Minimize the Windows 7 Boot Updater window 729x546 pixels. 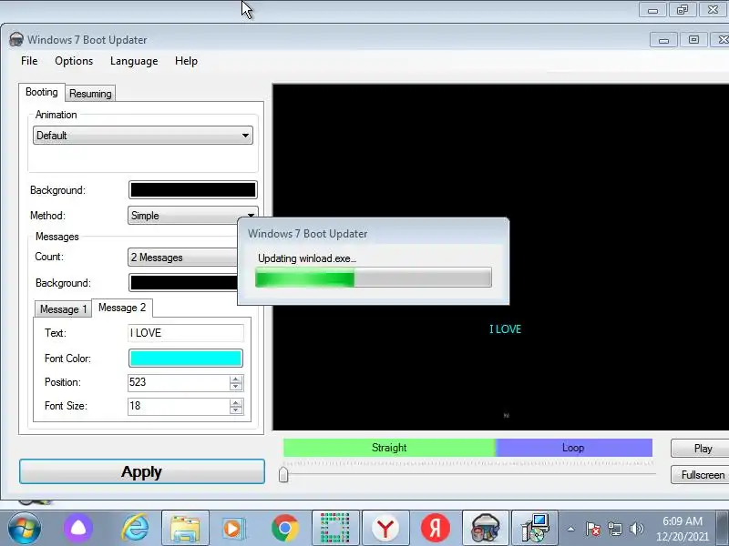click(x=663, y=40)
